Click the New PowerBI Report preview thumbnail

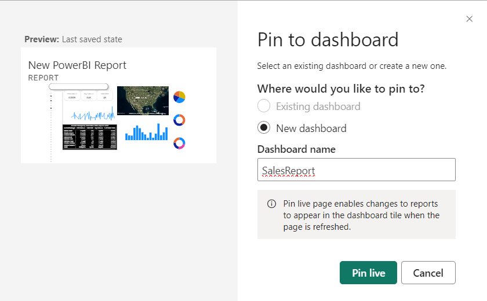[119, 105]
